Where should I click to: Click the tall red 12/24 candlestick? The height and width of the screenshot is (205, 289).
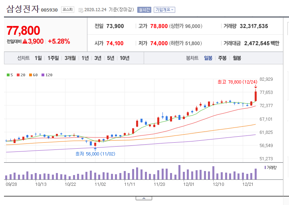(255, 96)
